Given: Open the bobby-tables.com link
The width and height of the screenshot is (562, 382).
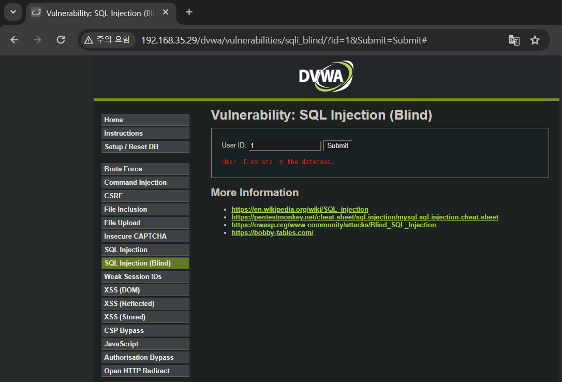Looking at the screenshot, I should [x=272, y=232].
